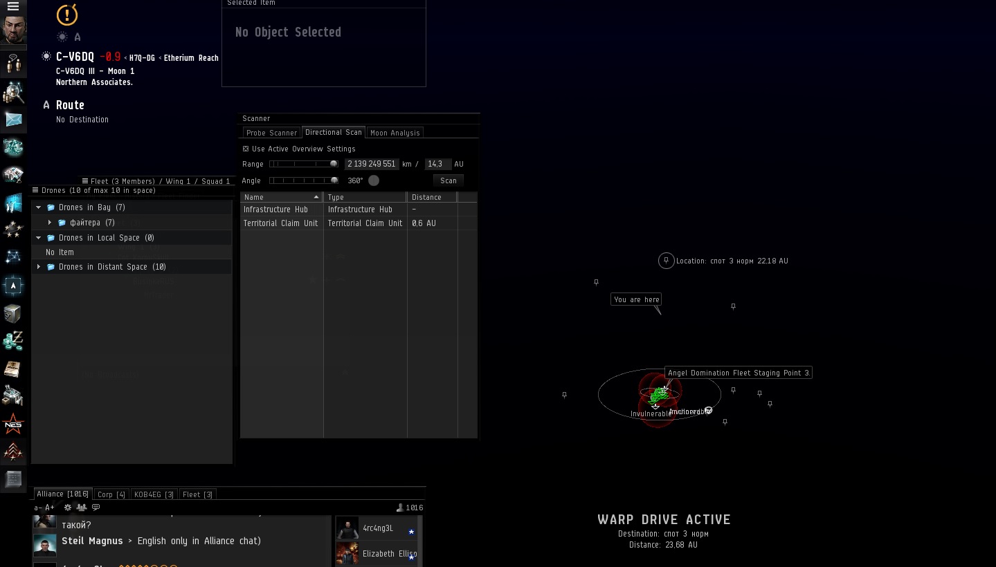Open the notepad icon in Neocom
The width and height of the screenshot is (996, 567).
coord(13,479)
